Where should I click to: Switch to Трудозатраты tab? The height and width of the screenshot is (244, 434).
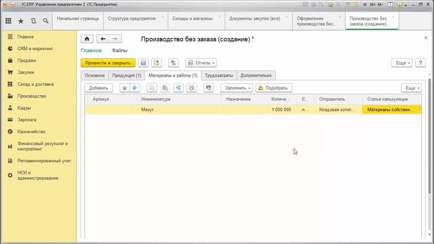point(219,75)
